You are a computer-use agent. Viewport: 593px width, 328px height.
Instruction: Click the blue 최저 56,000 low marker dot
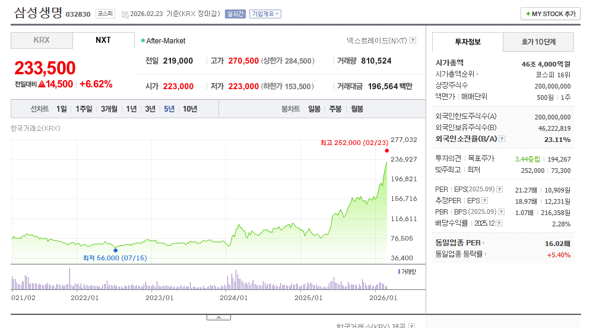click(115, 250)
